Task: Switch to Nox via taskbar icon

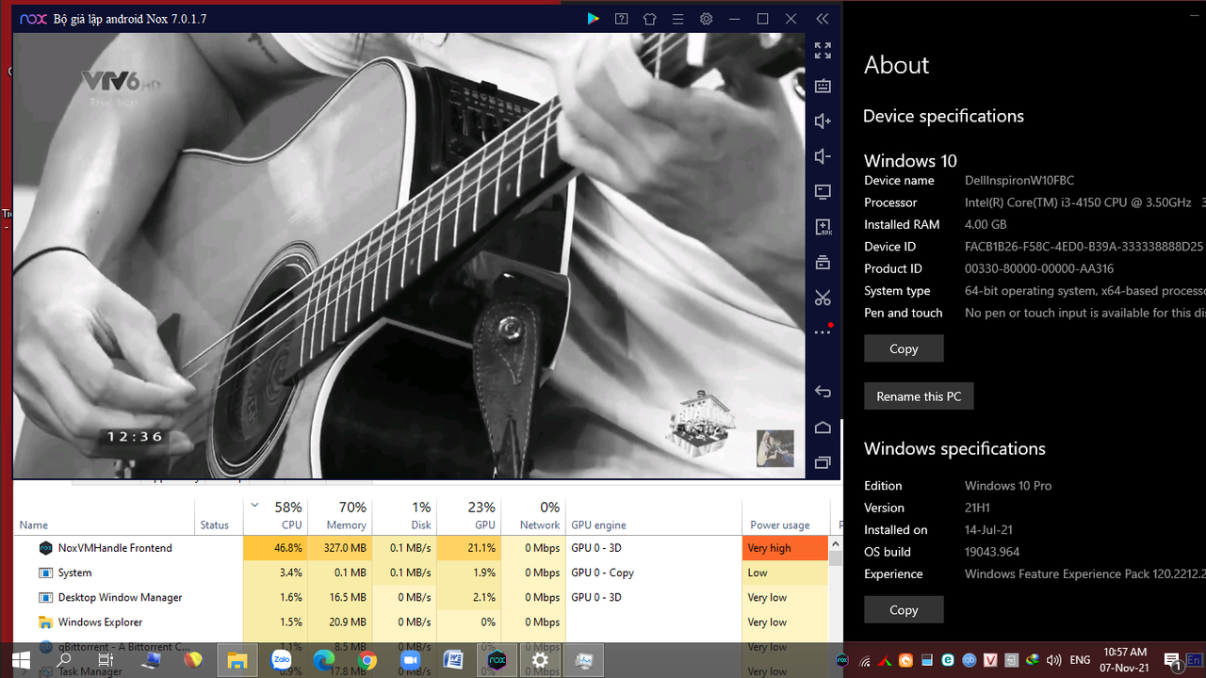Action: click(x=497, y=660)
